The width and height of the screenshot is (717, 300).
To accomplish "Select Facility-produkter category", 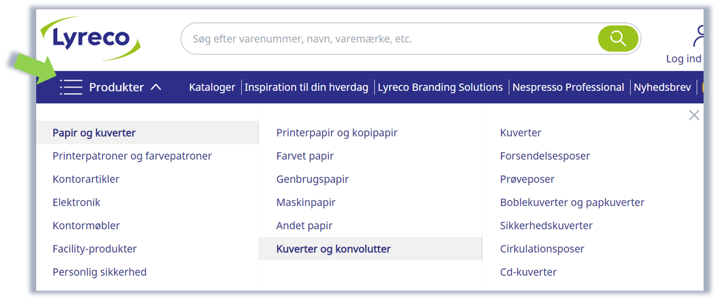I will 95,249.
